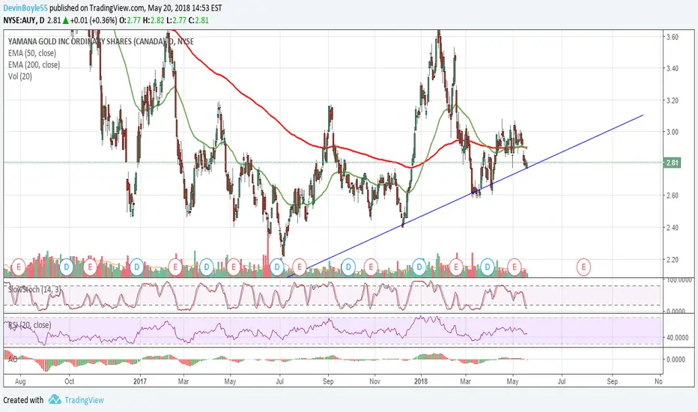Click the earnings E marker near Nov 2017

[371, 267]
